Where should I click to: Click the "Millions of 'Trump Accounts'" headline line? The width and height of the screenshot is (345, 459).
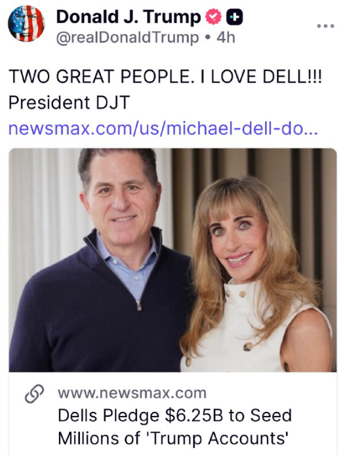[x=173, y=438]
